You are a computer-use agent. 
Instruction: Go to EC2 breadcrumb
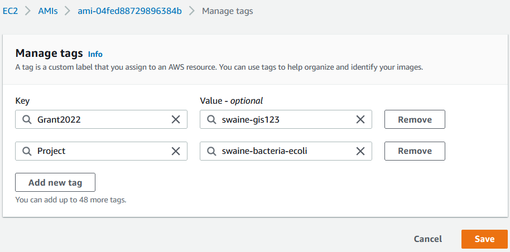point(10,11)
